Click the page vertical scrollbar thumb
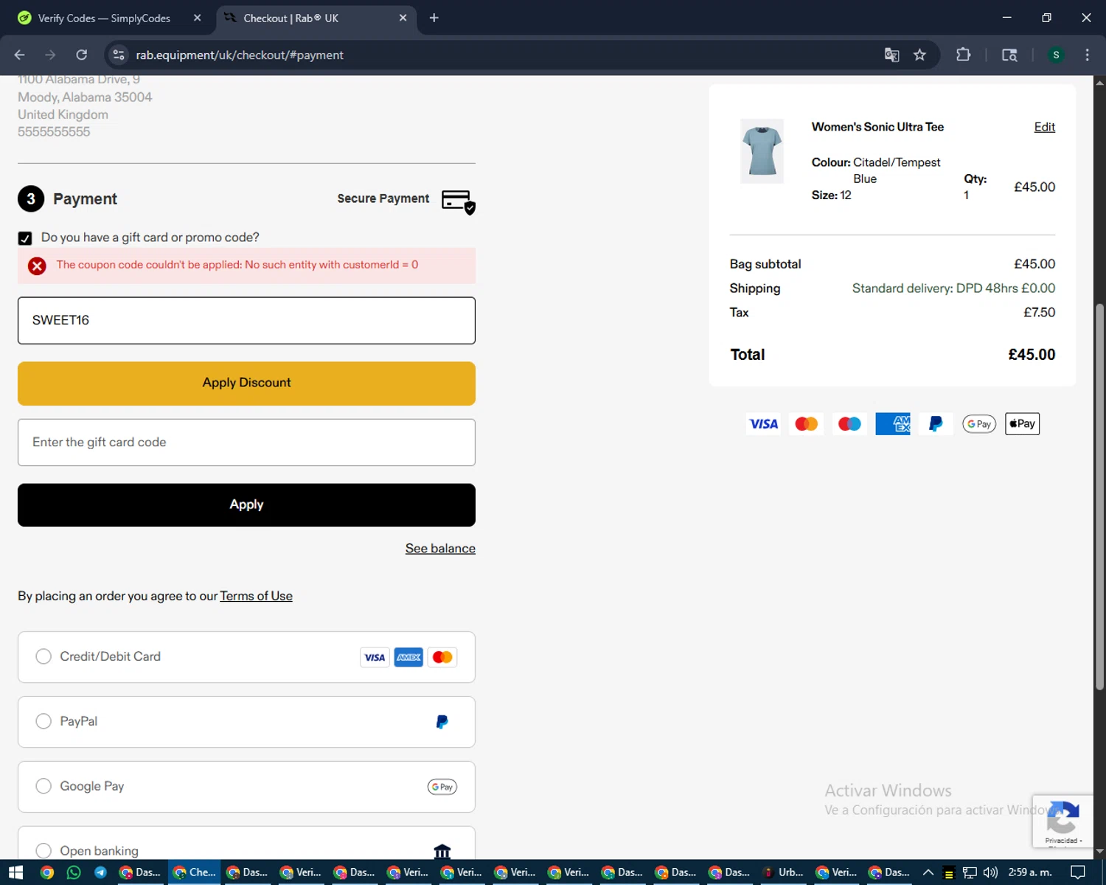 tap(1099, 496)
